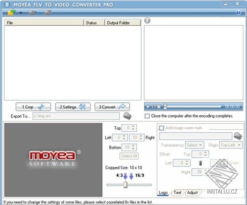Open step 2 Settings
This screenshot has width=247, height=205.
[73, 107]
